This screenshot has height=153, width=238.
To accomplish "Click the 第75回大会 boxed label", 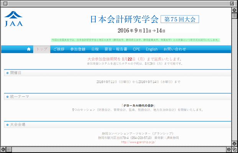I will 180,19.
